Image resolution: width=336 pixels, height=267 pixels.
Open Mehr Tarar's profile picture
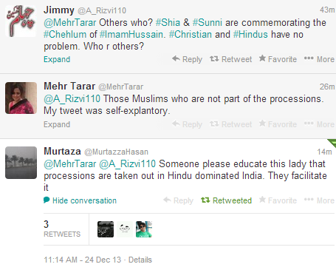click(x=21, y=98)
